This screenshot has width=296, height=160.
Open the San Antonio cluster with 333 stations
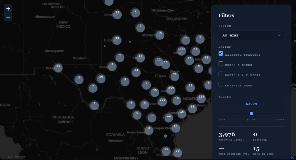pyautogui.click(x=162, y=101)
